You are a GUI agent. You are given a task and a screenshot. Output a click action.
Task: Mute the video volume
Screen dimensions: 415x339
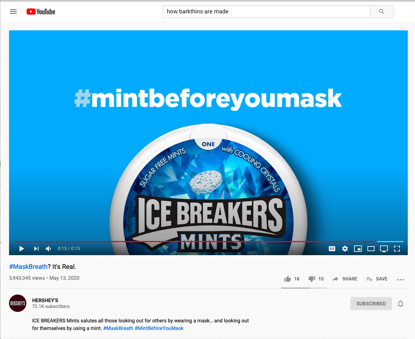tap(48, 249)
